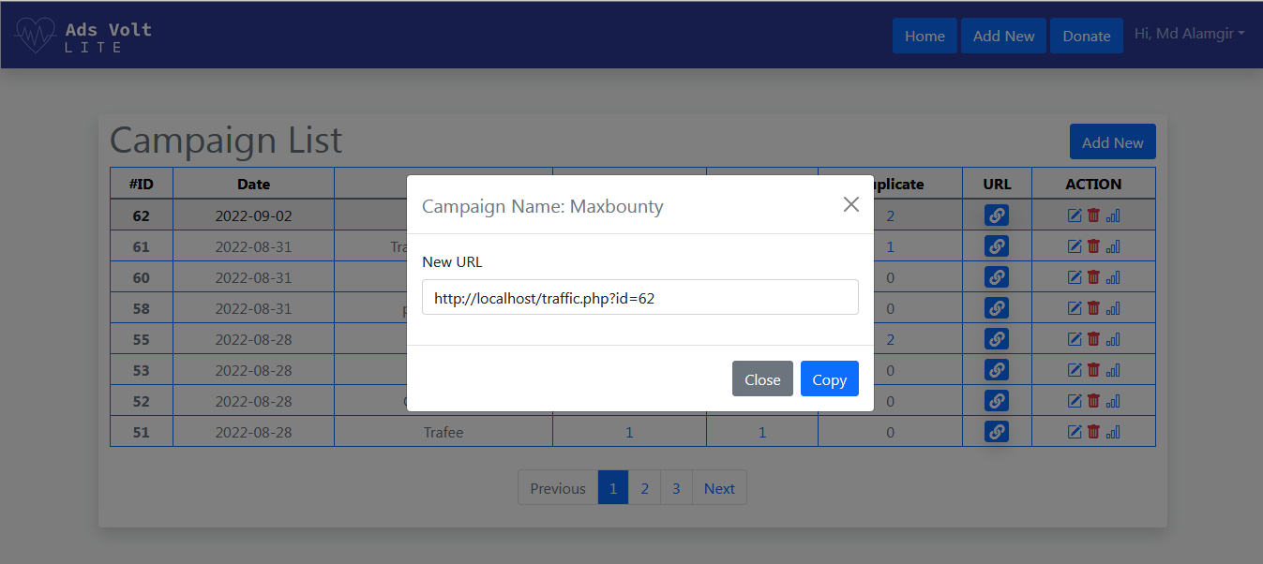The height and width of the screenshot is (564, 1263).
Task: Click trash icon in campaign 51 row
Action: coord(1093,432)
